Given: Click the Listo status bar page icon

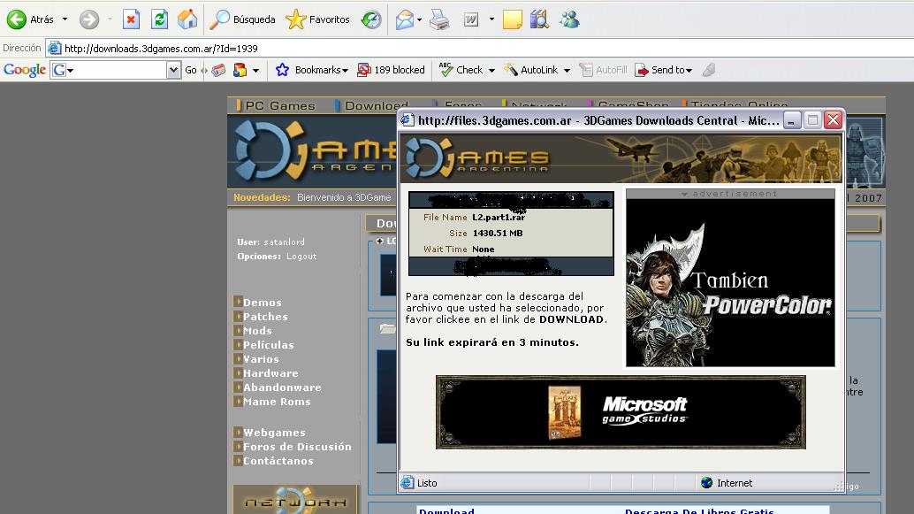Looking at the screenshot, I should pyautogui.click(x=407, y=482).
